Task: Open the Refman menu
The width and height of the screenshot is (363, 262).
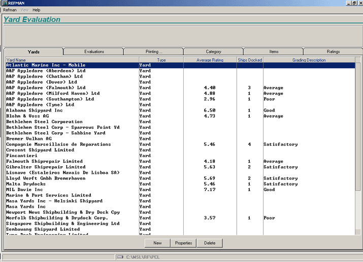Action: coord(10,10)
